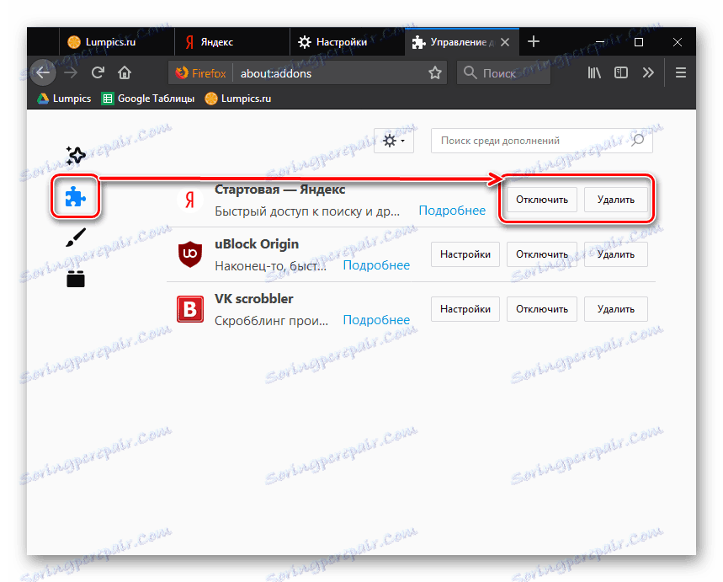Screen dimensions: 723x582
Task: Open Lumpics.ru bookmark in bookmarks bar
Action: (x=238, y=99)
